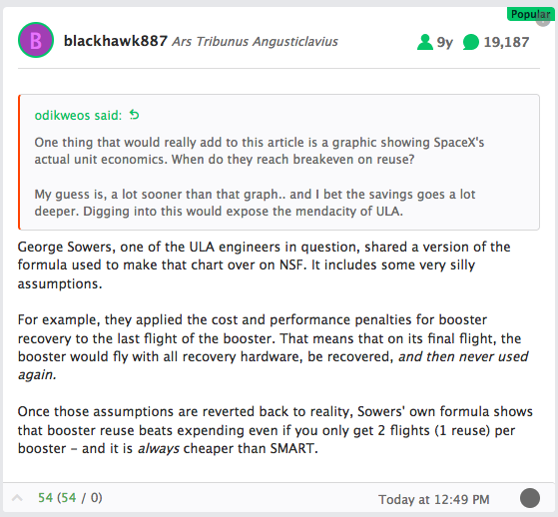This screenshot has width=558, height=517.
Task: Click the purple B avatar of blackhawk887
Action: 36,40
